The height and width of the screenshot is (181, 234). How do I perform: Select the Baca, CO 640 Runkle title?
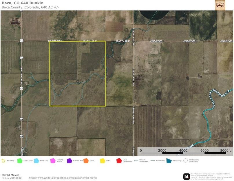[23, 3]
